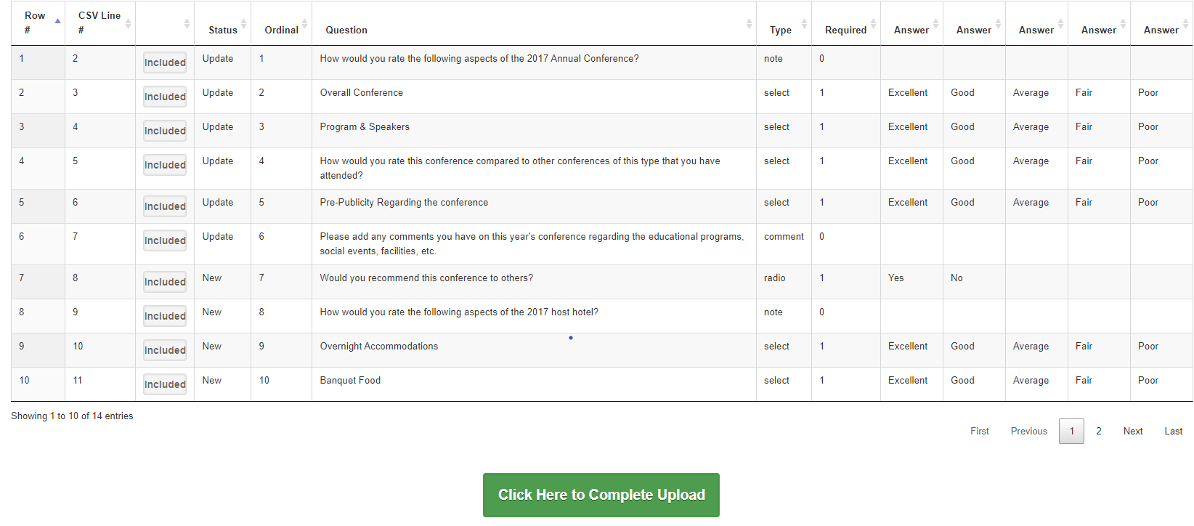1194x526 pixels.
Task: Select current page 1 in pagination
Action: [x=1071, y=431]
